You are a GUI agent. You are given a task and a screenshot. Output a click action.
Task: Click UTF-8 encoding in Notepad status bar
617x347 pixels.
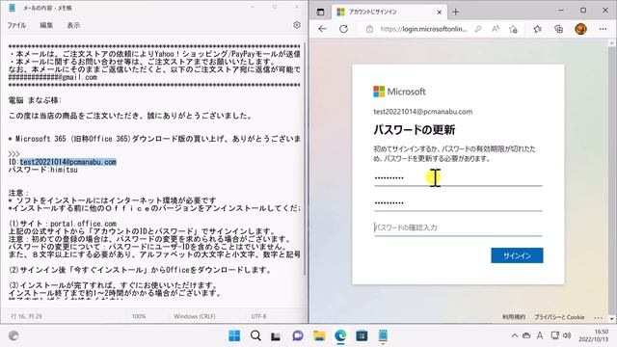pos(258,316)
